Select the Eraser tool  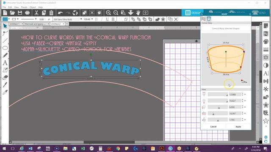5,78
